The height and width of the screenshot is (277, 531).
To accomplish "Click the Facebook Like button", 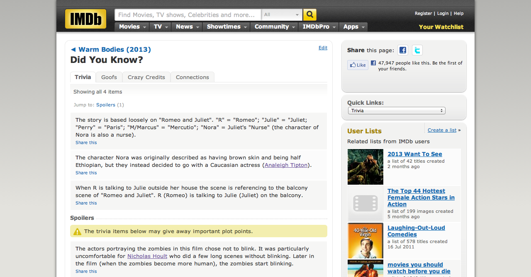I will (358, 65).
